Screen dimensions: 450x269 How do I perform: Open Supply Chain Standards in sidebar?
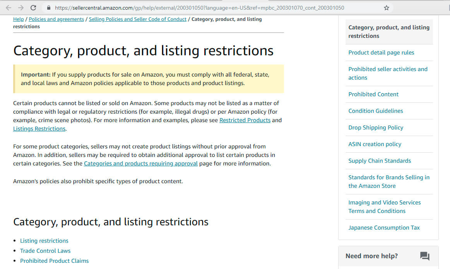click(x=380, y=161)
